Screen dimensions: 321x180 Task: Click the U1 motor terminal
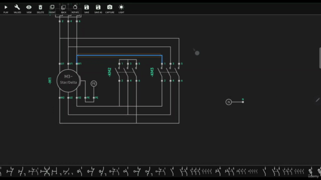pos(60,63)
